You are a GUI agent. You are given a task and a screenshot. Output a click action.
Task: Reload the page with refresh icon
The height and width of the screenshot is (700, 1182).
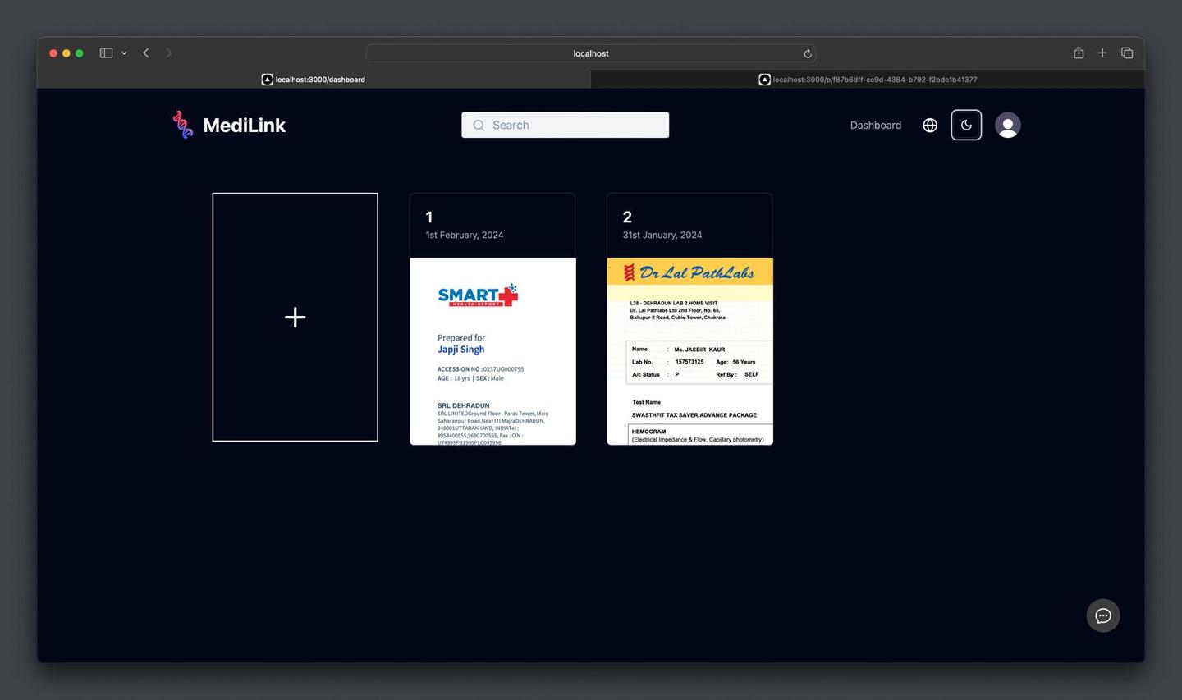808,53
